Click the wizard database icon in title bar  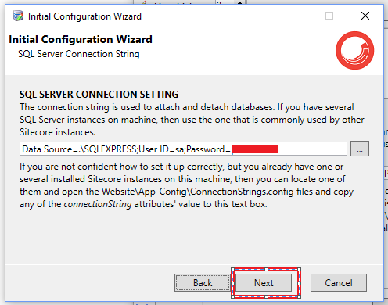click(18, 16)
